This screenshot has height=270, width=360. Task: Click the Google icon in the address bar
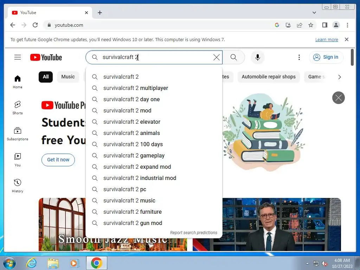(x=277, y=25)
